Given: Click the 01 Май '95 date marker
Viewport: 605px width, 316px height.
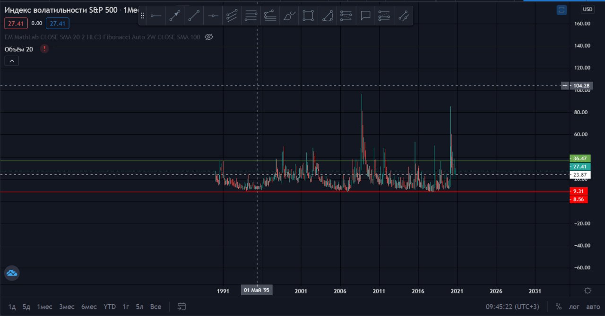Looking at the screenshot, I should click(257, 291).
